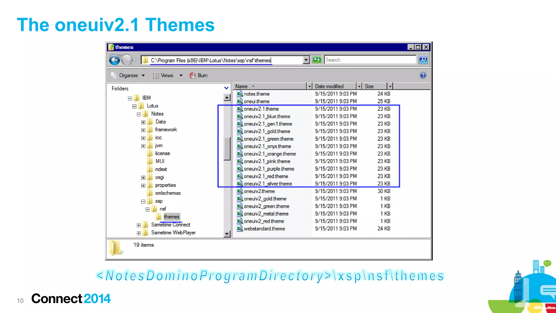The image size is (556, 313).
Task: Click the Views toolbar button label
Action: click(x=167, y=75)
